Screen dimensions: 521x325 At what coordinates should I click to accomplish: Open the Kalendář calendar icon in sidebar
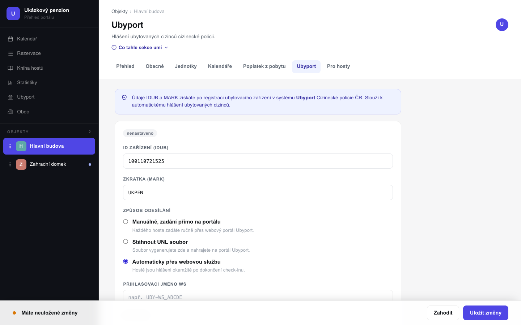[10, 39]
